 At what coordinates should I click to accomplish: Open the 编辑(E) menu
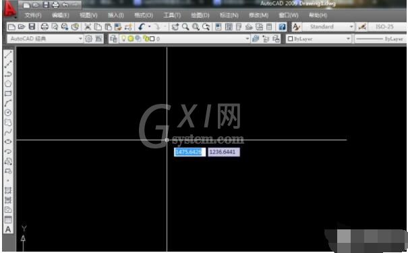pyautogui.click(x=61, y=16)
